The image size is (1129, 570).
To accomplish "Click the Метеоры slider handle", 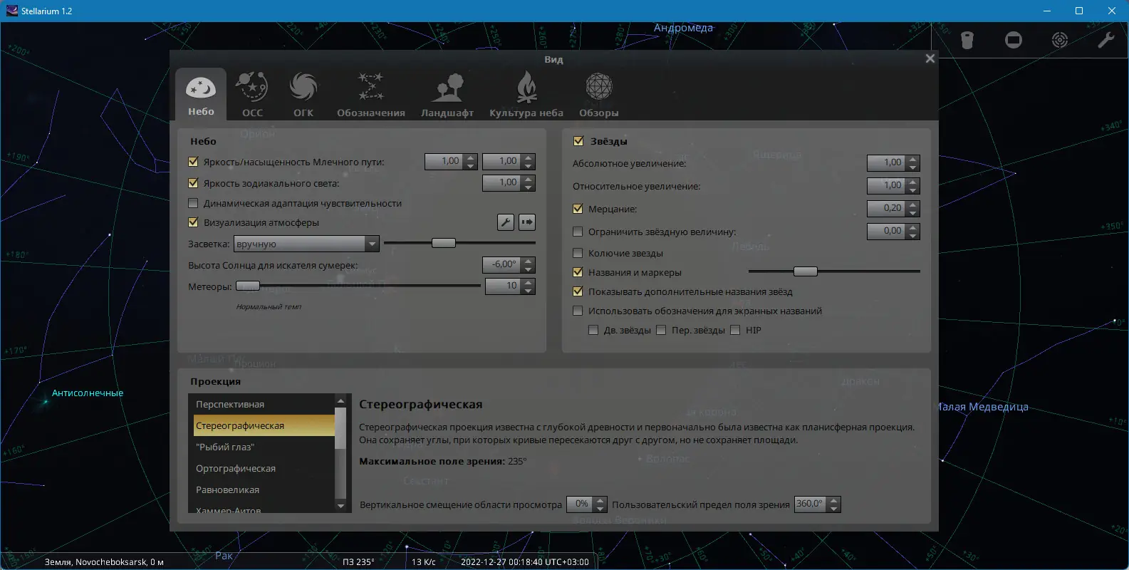I will point(248,286).
